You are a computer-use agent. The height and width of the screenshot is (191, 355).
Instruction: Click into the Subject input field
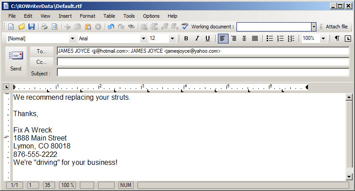(x=203, y=73)
